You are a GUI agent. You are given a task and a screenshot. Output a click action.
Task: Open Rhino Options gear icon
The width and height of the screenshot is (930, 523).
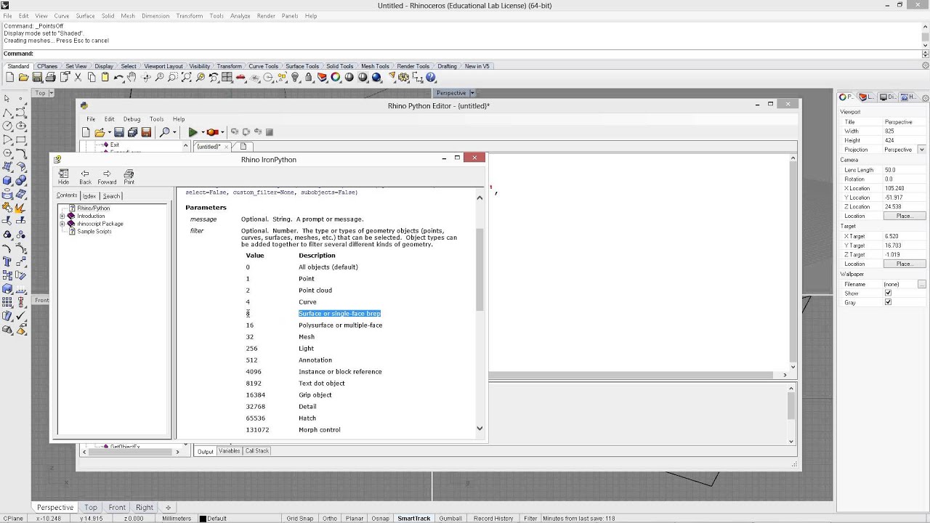[402, 77]
